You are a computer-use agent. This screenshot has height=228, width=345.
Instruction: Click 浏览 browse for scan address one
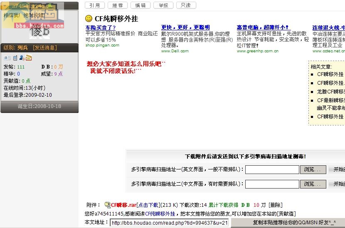pyautogui.click(x=313, y=169)
